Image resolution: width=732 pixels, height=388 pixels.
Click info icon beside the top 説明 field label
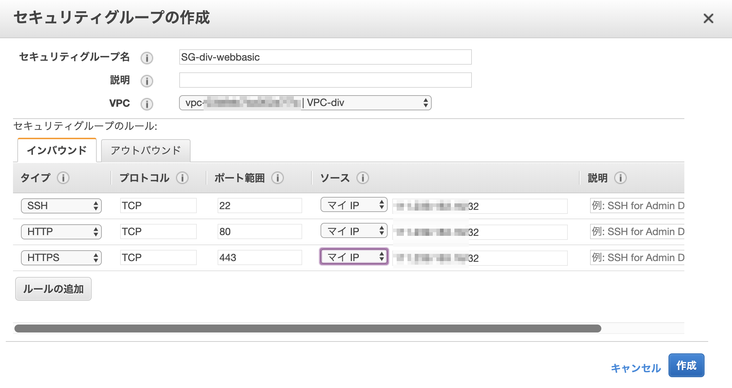pos(147,81)
